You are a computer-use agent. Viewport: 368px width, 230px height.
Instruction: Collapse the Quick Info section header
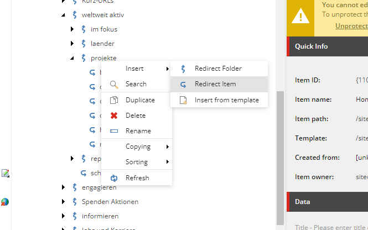click(327, 46)
